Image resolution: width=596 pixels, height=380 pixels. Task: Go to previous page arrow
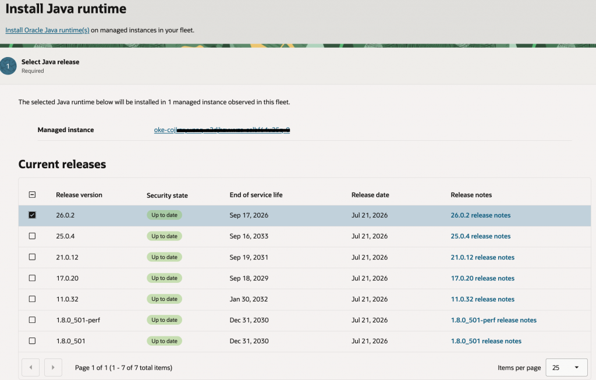(30, 367)
